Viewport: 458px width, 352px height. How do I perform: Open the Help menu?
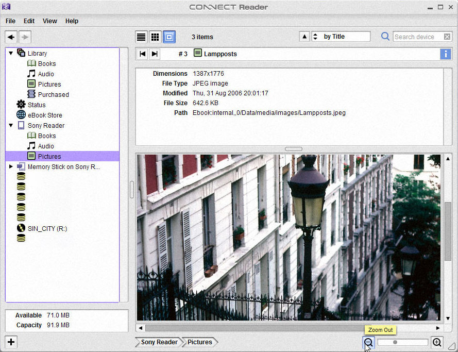[x=72, y=21]
